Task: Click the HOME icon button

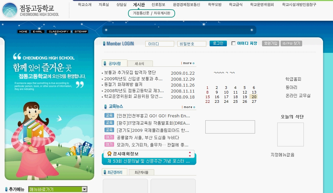Action: tap(23, 32)
